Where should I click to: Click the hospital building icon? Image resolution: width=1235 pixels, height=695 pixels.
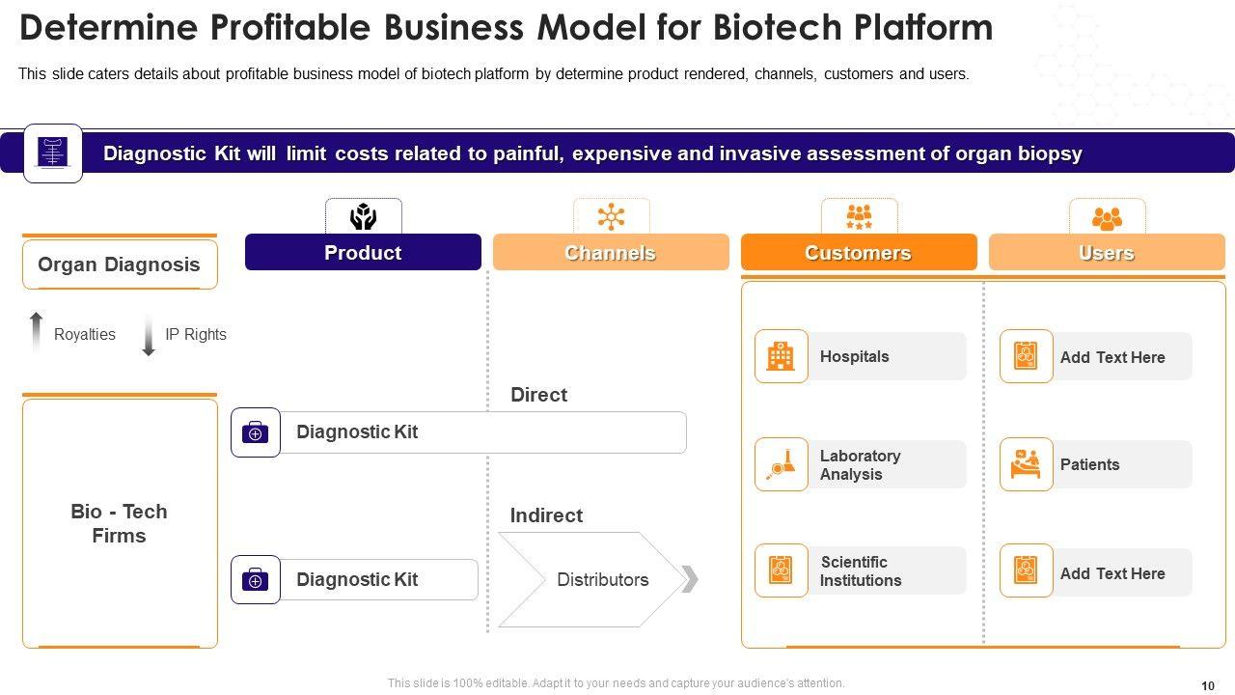[781, 356]
